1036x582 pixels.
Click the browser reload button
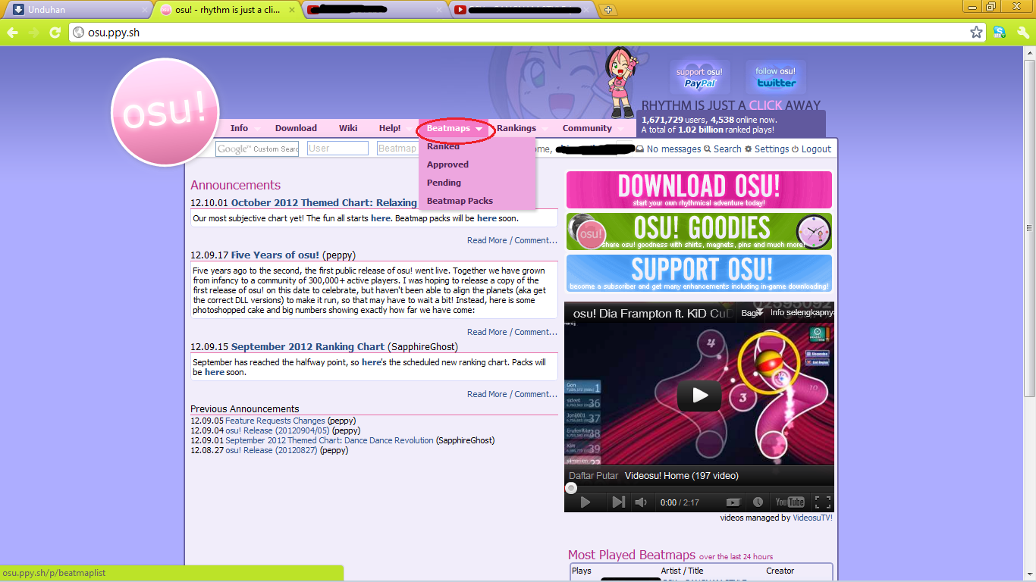55,33
